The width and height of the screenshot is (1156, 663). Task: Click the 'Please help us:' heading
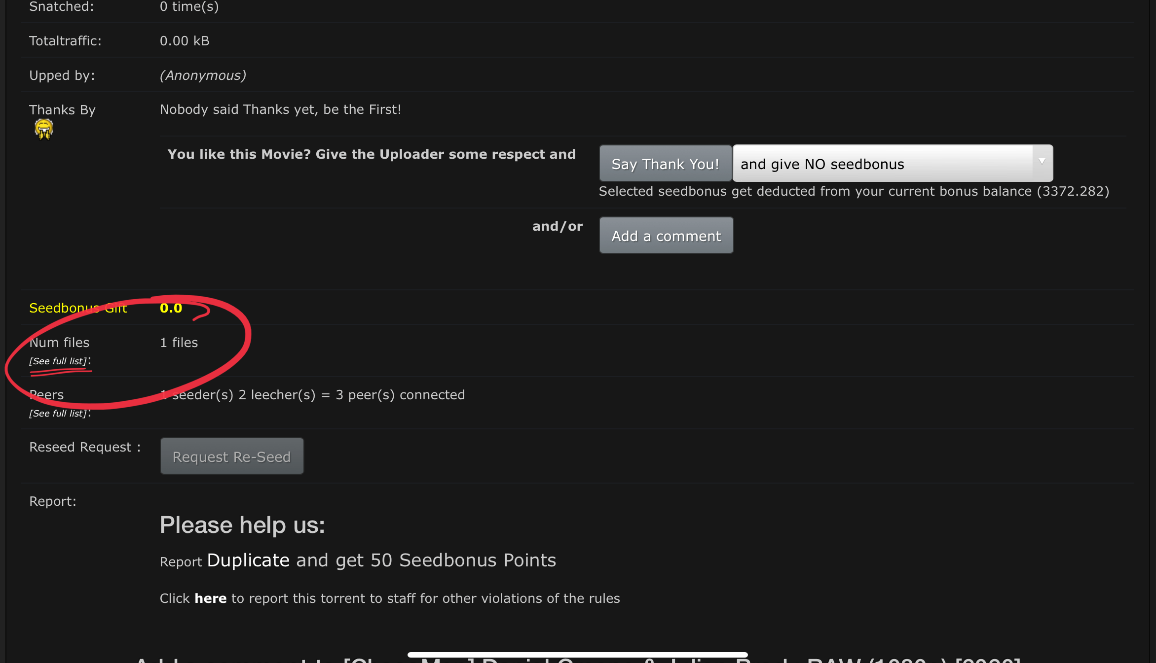point(242,525)
